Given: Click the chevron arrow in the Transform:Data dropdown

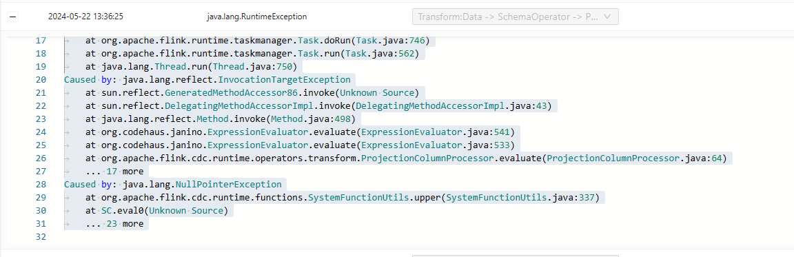Looking at the screenshot, I should point(607,17).
